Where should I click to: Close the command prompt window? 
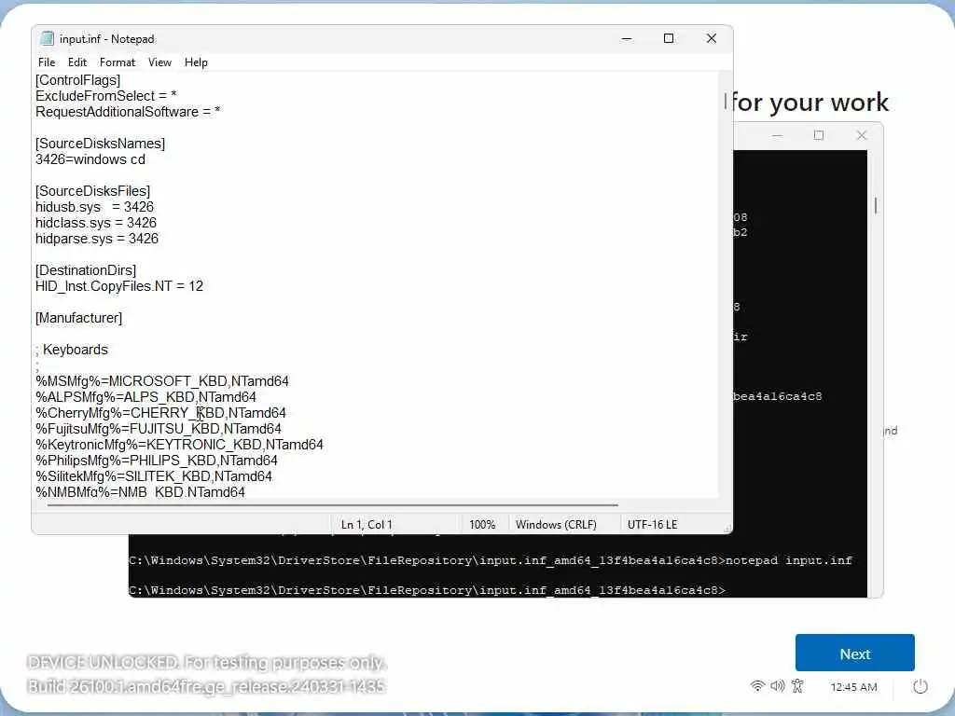tap(861, 135)
